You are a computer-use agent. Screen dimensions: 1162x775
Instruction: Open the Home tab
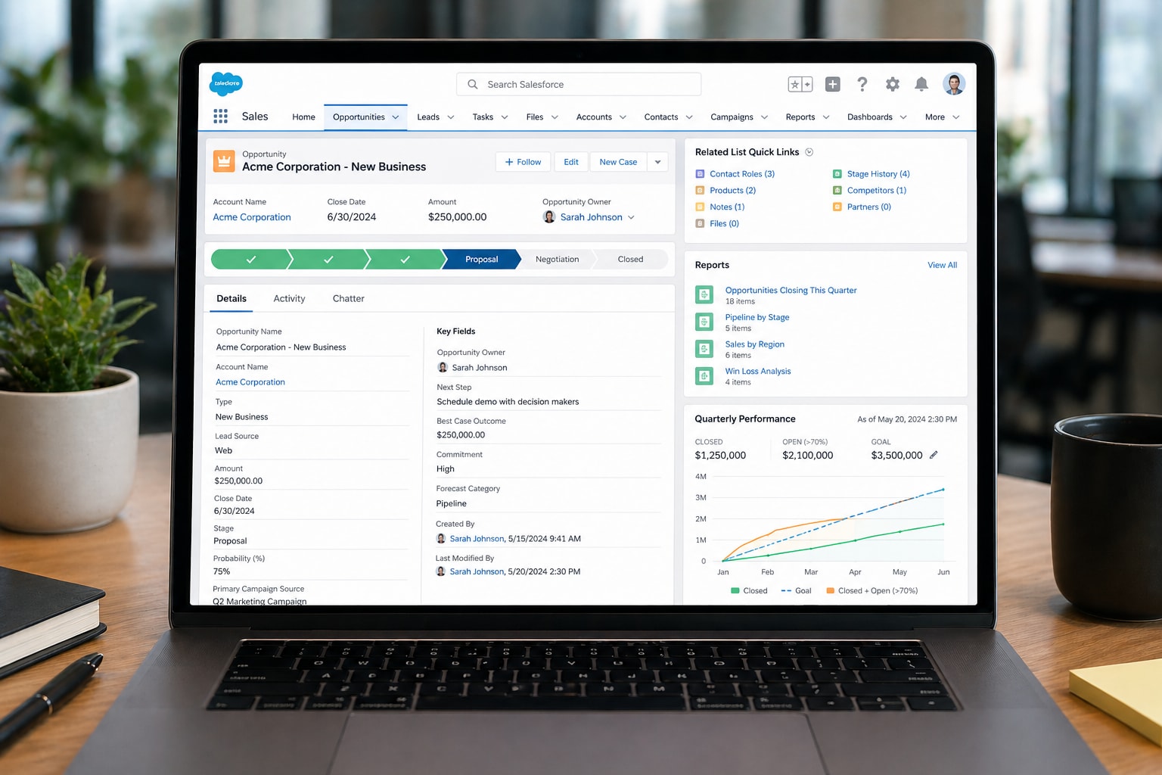point(303,117)
